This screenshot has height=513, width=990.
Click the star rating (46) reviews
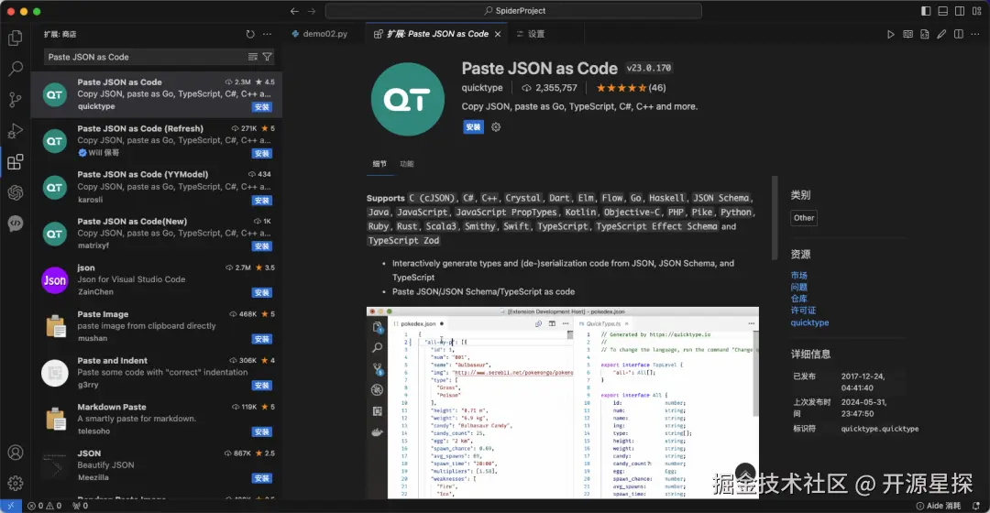click(631, 88)
